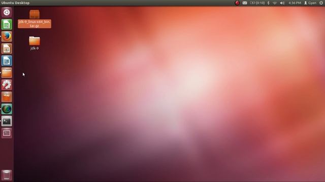Viewport: 325px width, 182px height.
Task: Open the messaging envelope indicator
Action: click(245, 3)
